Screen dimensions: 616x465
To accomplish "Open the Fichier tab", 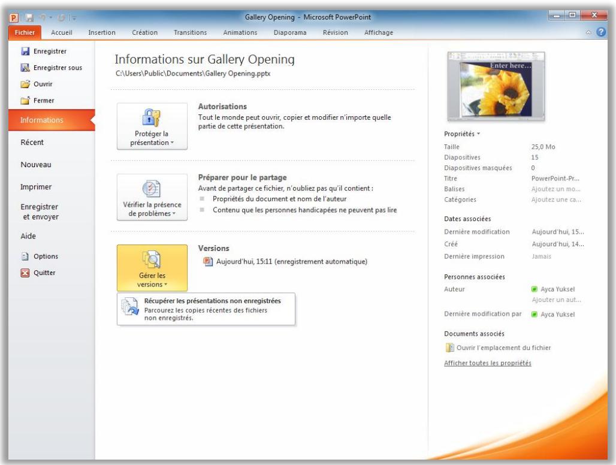I will click(25, 32).
